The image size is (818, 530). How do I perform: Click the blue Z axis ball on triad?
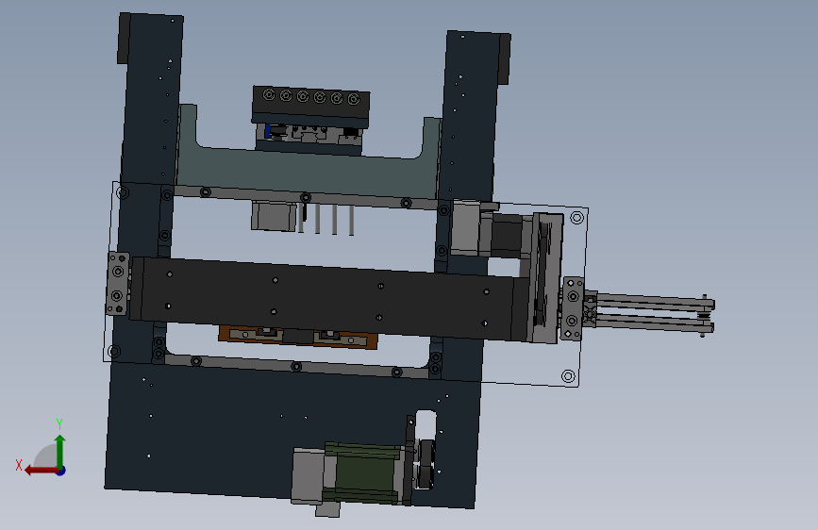coord(61,471)
